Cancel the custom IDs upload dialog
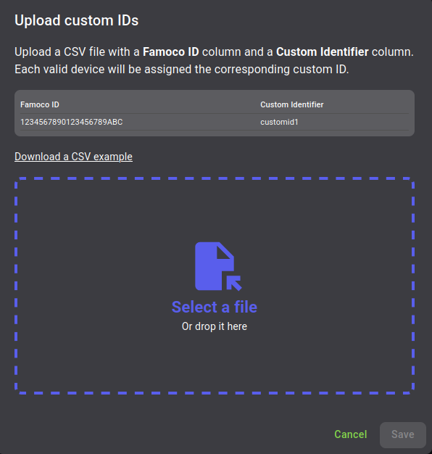Screen dimensions: 432x454 [351, 434]
